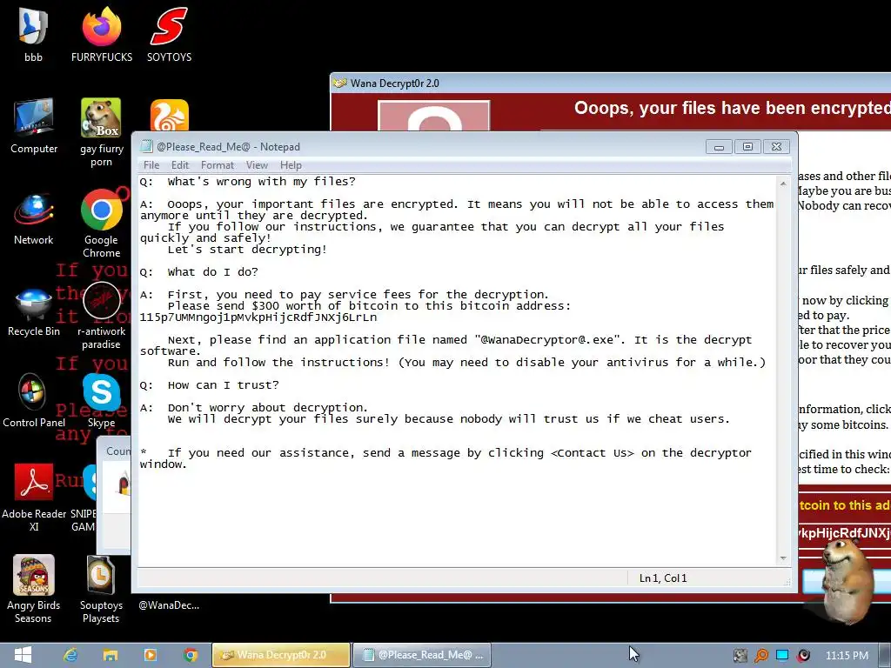891x668 pixels.
Task: Switch to Wana Decrypt0r 2.0 taskbar button
Action: [x=281, y=655]
